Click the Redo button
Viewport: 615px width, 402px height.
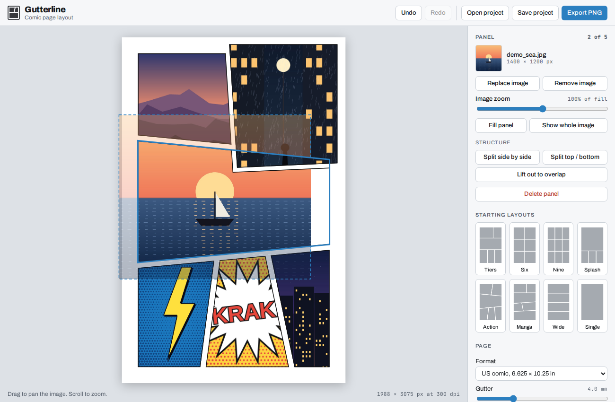click(438, 13)
